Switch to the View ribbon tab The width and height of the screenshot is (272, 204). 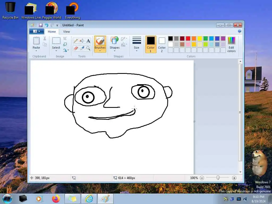pos(66,32)
